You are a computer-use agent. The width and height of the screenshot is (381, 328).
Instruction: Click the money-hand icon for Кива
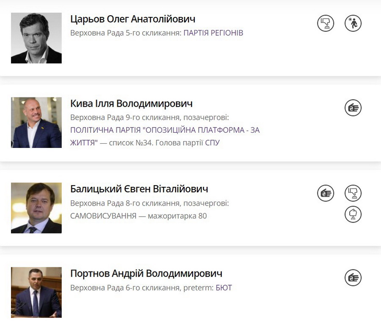[x=353, y=108]
